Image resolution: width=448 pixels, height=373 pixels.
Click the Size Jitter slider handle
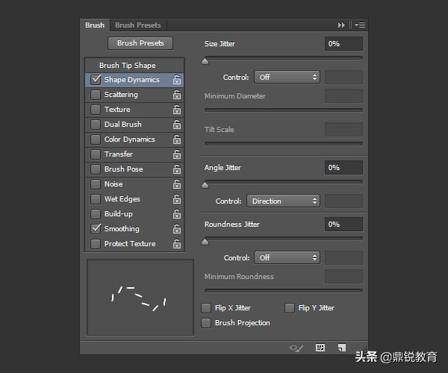(x=205, y=61)
